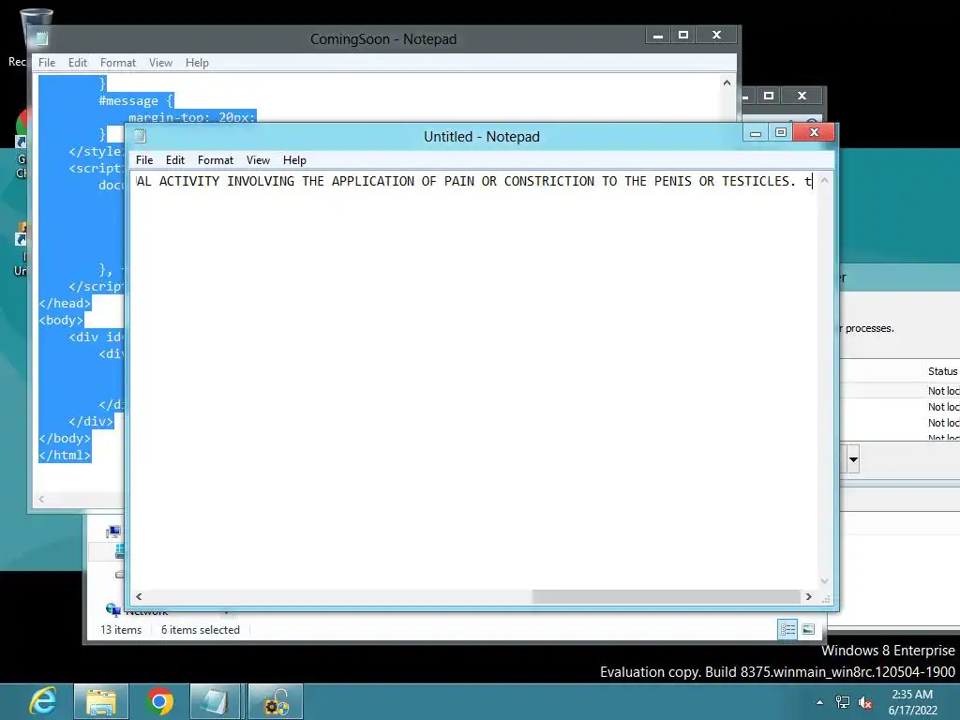
Task: Open the Edit menu in Untitled Notepad
Action: tap(175, 159)
